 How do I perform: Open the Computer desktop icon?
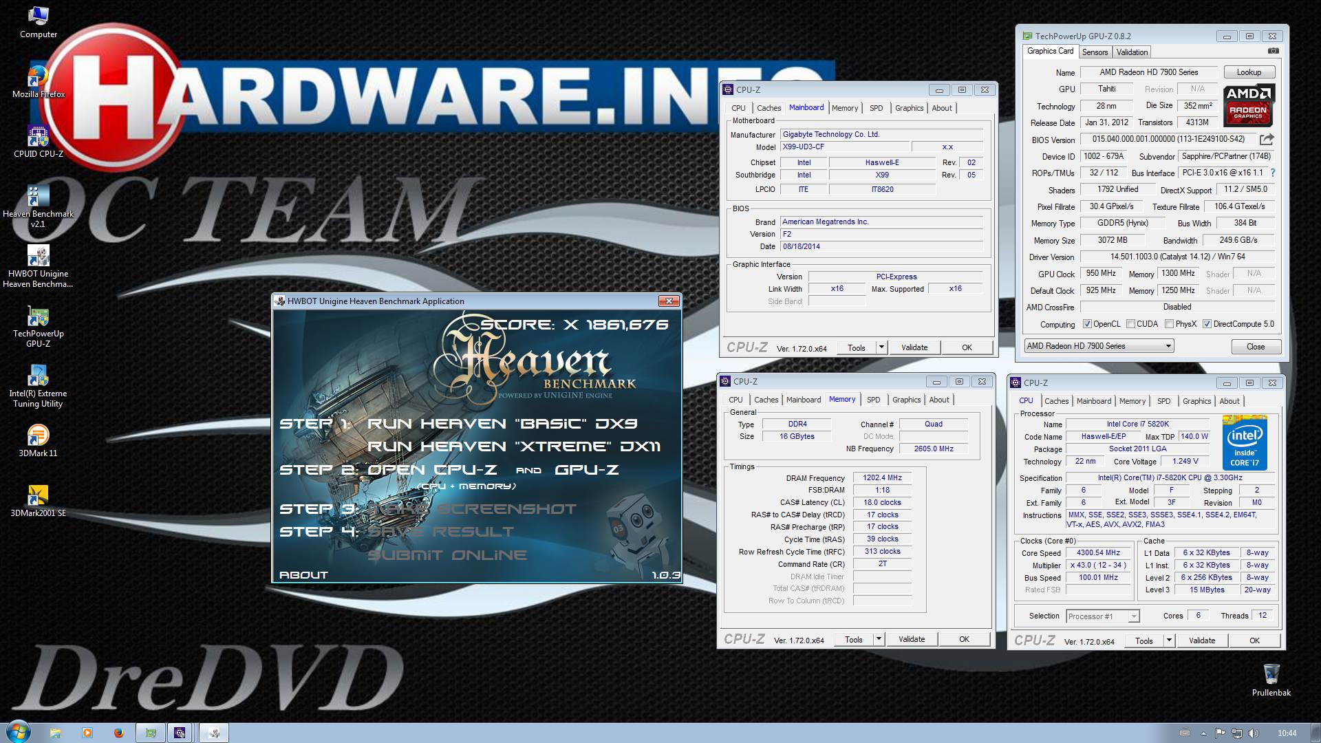coord(39,22)
